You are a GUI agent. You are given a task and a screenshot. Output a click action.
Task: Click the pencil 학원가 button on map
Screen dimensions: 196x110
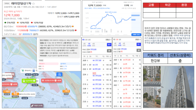click(37, 106)
